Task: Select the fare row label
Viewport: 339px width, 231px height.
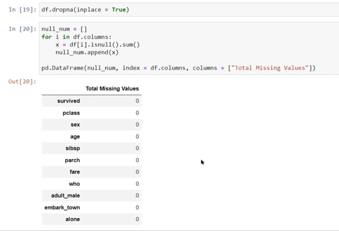Action: point(74,172)
